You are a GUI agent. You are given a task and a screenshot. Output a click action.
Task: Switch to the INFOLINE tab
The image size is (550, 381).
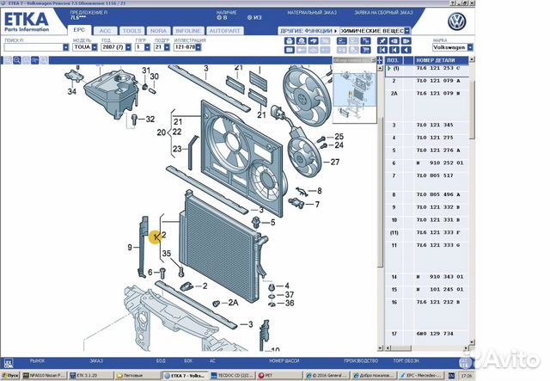(x=188, y=31)
